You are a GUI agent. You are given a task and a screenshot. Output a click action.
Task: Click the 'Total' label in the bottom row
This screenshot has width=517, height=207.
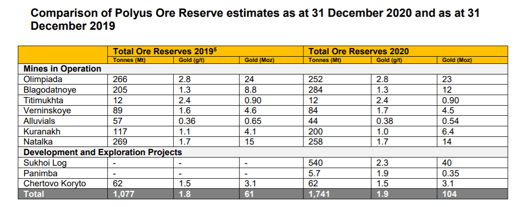pyautogui.click(x=34, y=194)
